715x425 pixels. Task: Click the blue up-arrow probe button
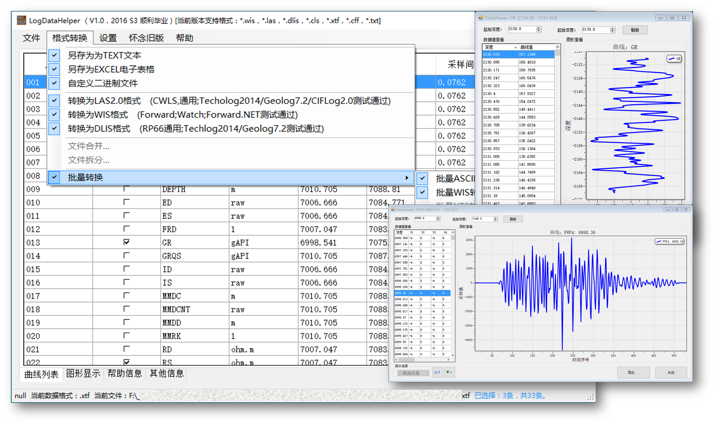point(437,372)
